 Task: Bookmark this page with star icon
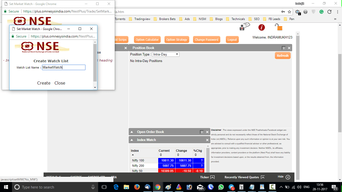coord(289,12)
